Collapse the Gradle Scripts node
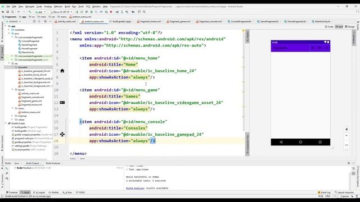 point(6,123)
